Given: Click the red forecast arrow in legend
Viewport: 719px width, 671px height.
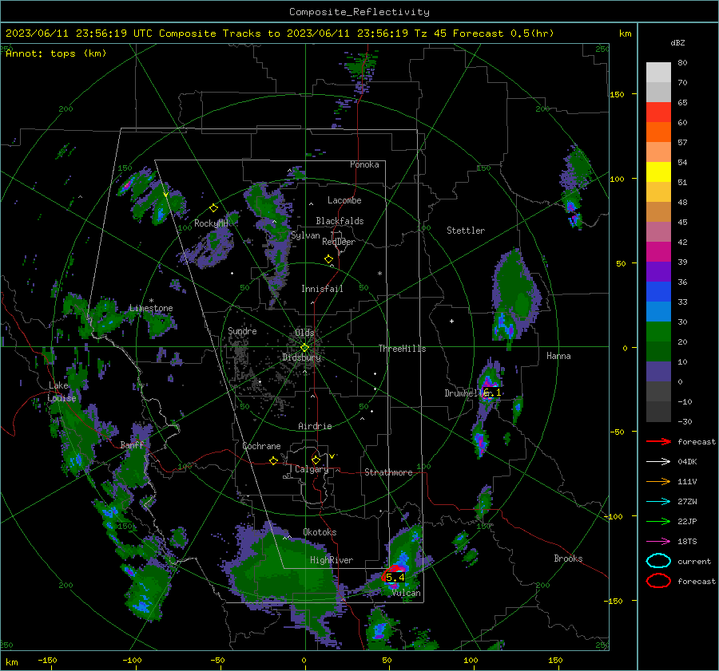Looking at the screenshot, I should 658,441.
